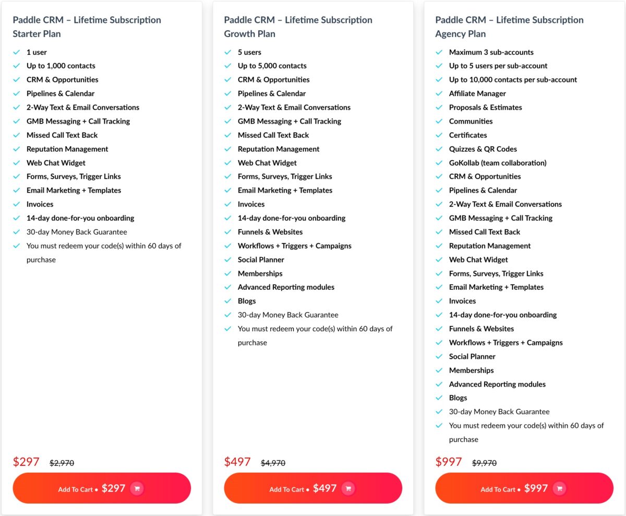
Task: Add Growth Plan to cart for $497
Action: point(313,488)
